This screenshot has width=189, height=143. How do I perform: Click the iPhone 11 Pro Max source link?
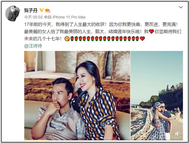(69, 17)
